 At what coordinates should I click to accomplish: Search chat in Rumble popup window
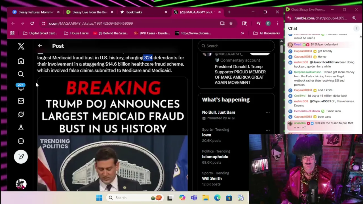coord(354,18)
